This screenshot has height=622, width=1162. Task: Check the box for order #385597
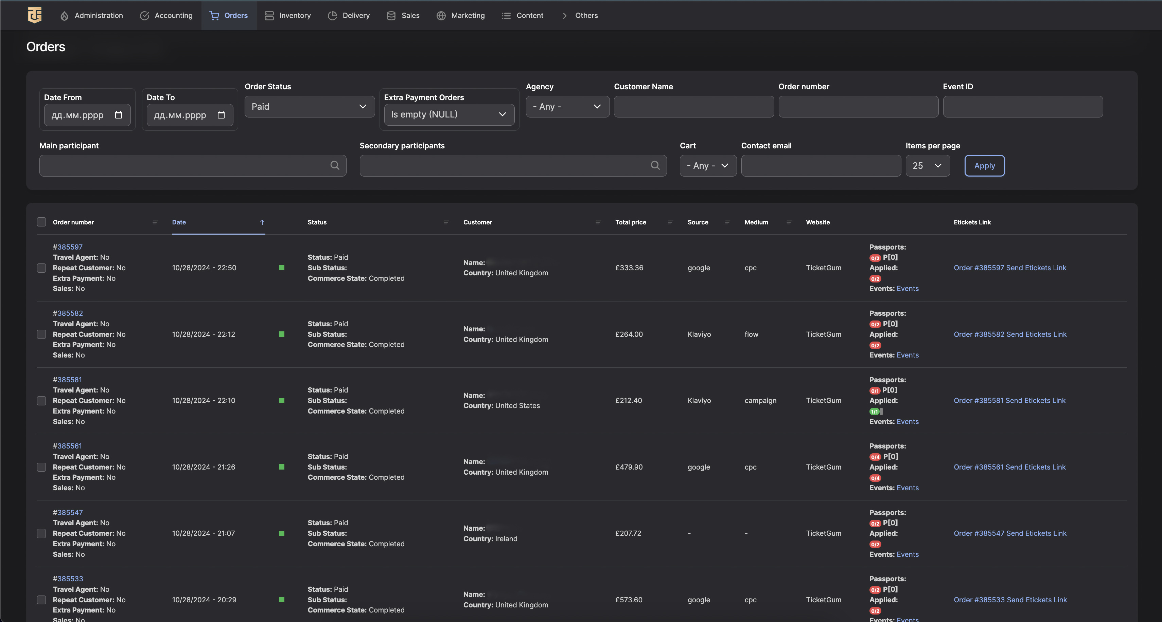[41, 268]
